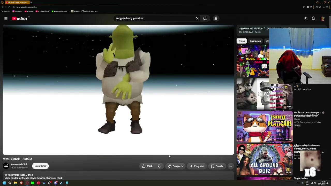331x186 pixels.
Task: Open the YouTube Music bookmark
Action: pos(42,11)
